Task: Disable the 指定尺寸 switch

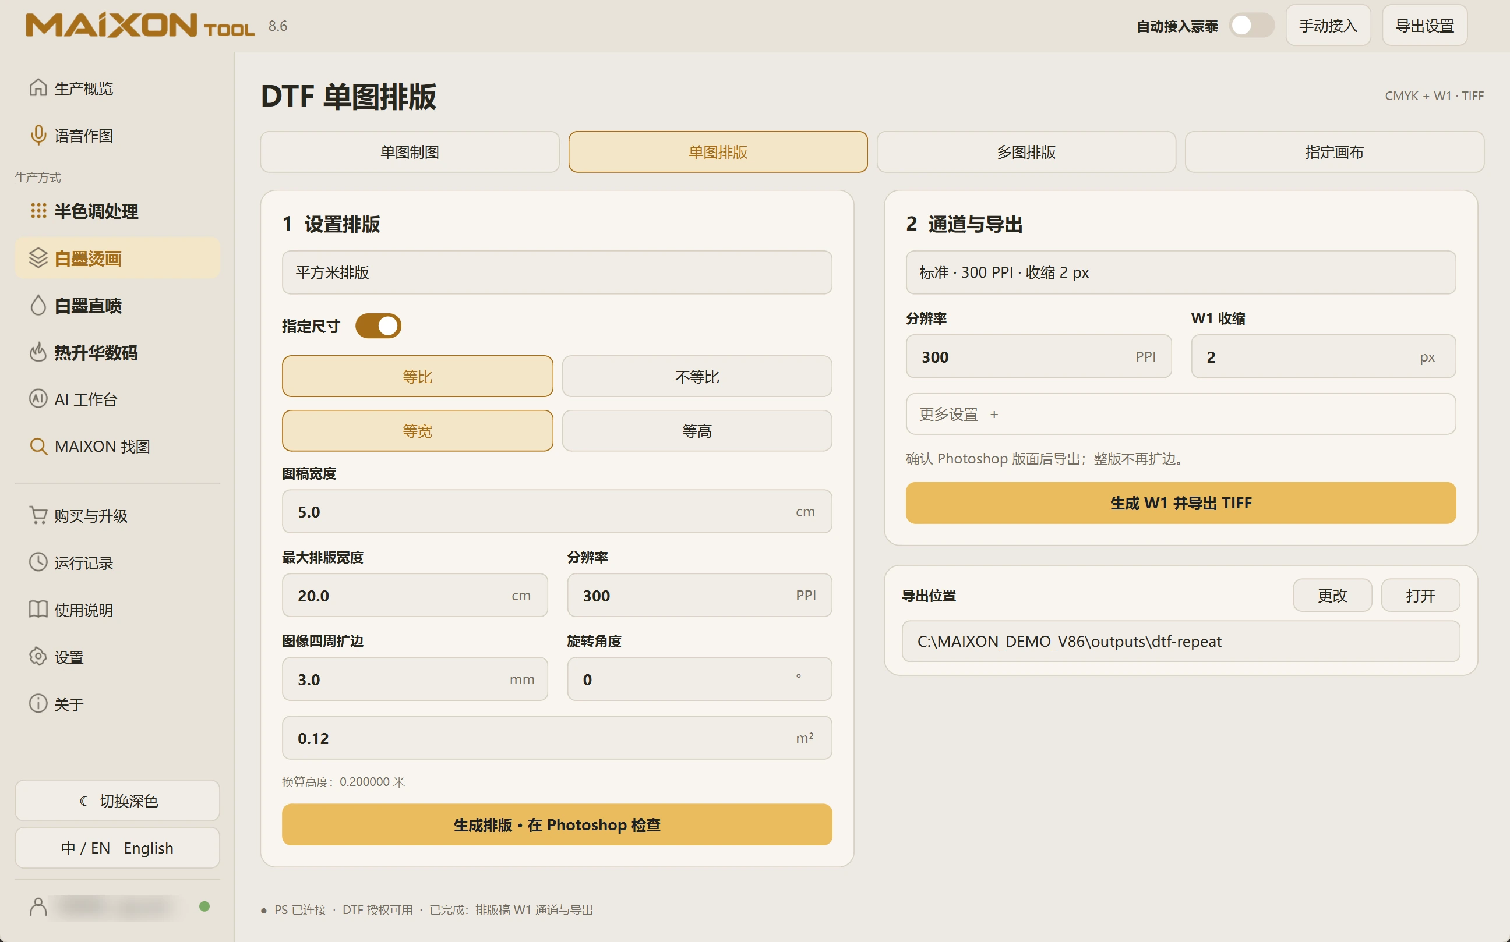Action: coord(378,326)
